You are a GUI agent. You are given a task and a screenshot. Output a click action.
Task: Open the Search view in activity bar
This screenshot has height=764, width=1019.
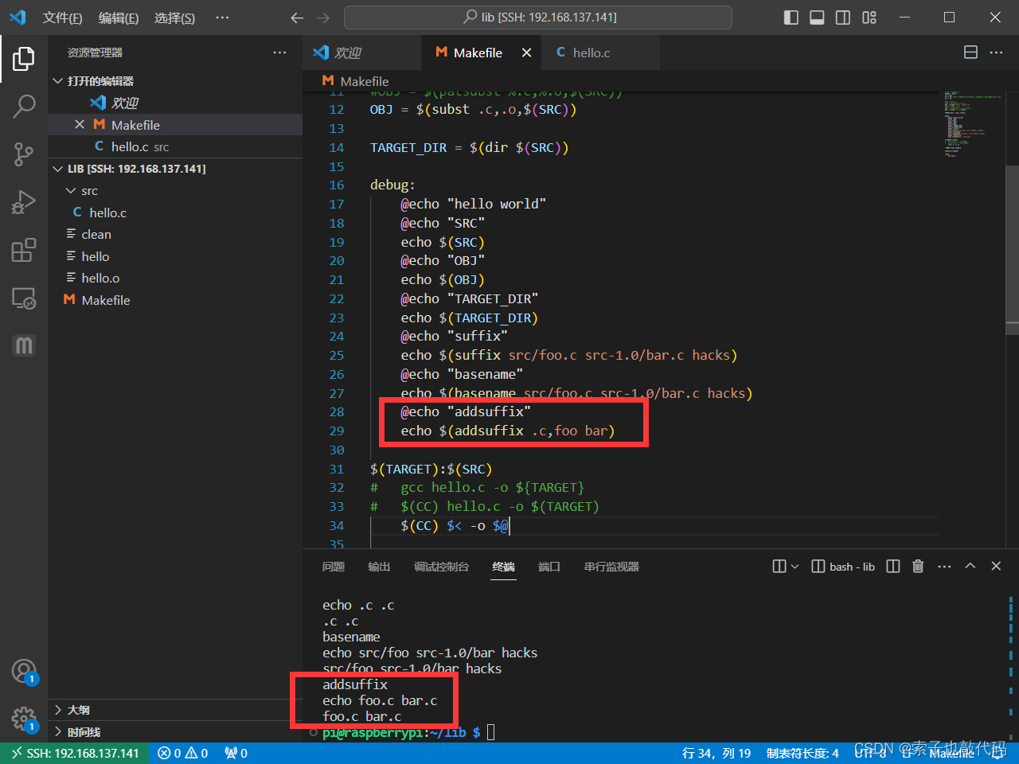(24, 106)
